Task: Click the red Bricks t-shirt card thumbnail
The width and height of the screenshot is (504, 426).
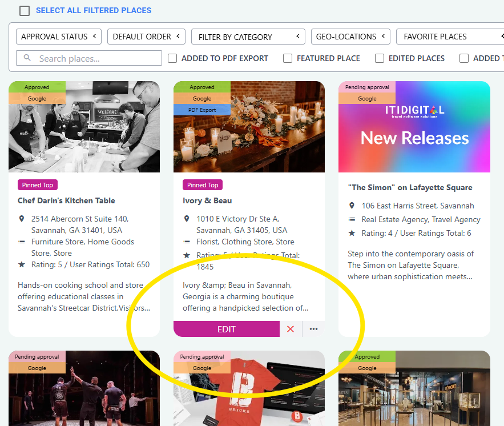Action: point(249,388)
